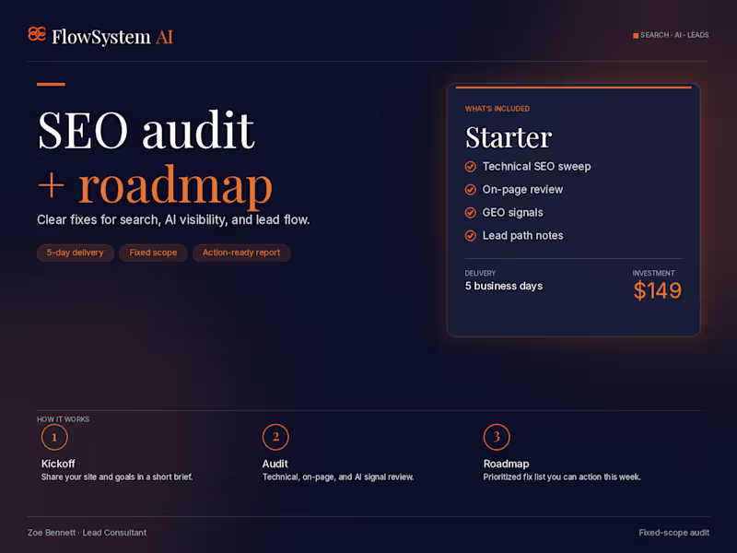Click the Zoe Bennett · Lead Consultant footer

tap(87, 533)
